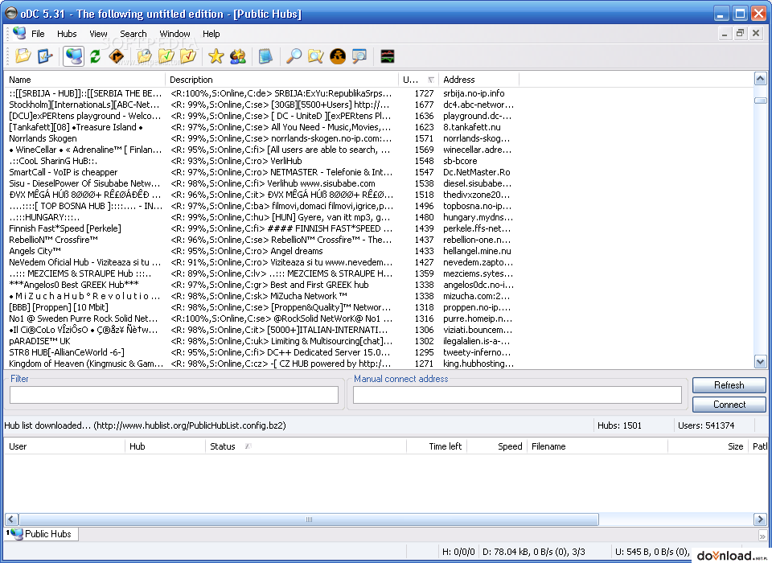Click the orange Follow Redirect sign icon

117,56
